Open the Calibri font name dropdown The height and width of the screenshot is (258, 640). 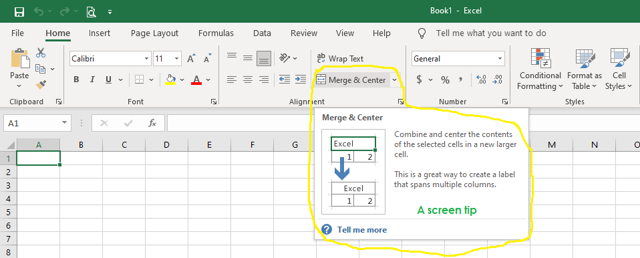(x=146, y=59)
